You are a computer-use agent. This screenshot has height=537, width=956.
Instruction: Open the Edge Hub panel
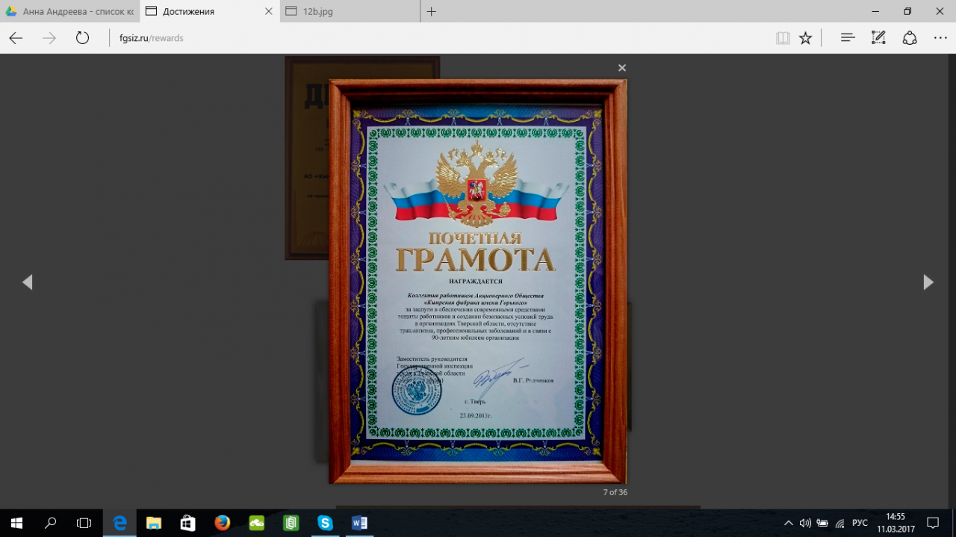(x=848, y=38)
